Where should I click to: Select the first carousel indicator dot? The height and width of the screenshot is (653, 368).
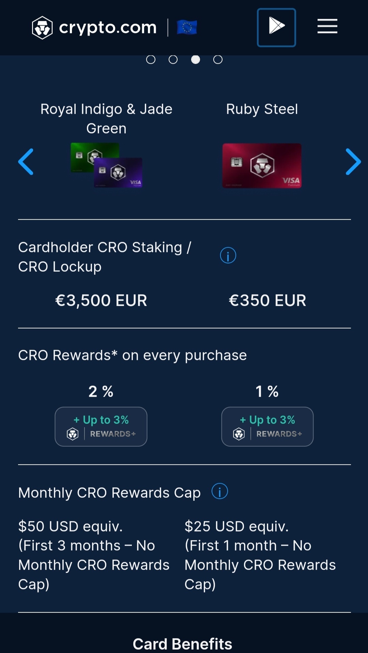(x=151, y=59)
